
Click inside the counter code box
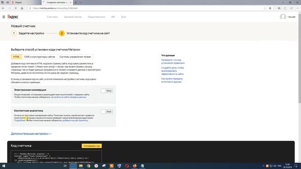pos(56,156)
